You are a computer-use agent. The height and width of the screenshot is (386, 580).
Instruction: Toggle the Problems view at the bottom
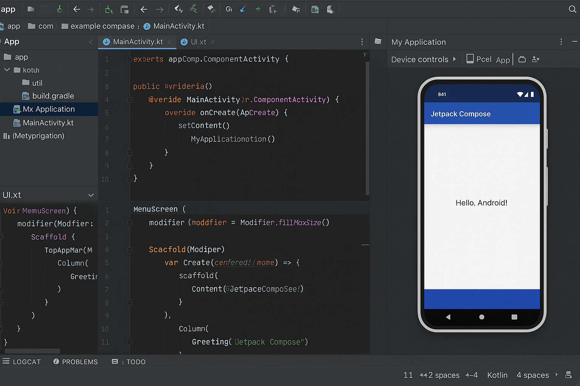point(75,361)
